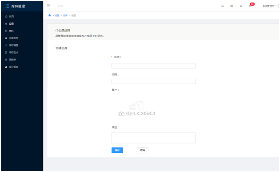Click the 物料 cube icon in sidebar
The image size is (280, 172).
click(6, 31)
